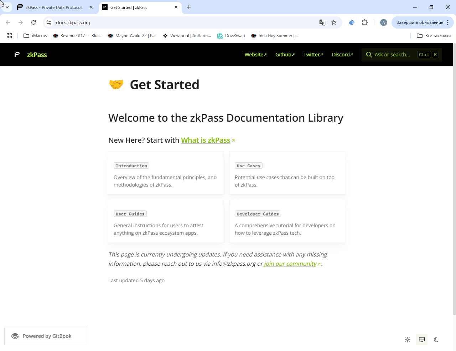The width and height of the screenshot is (456, 351).
Task: Click the zkPass logo icon in header
Action: click(17, 55)
